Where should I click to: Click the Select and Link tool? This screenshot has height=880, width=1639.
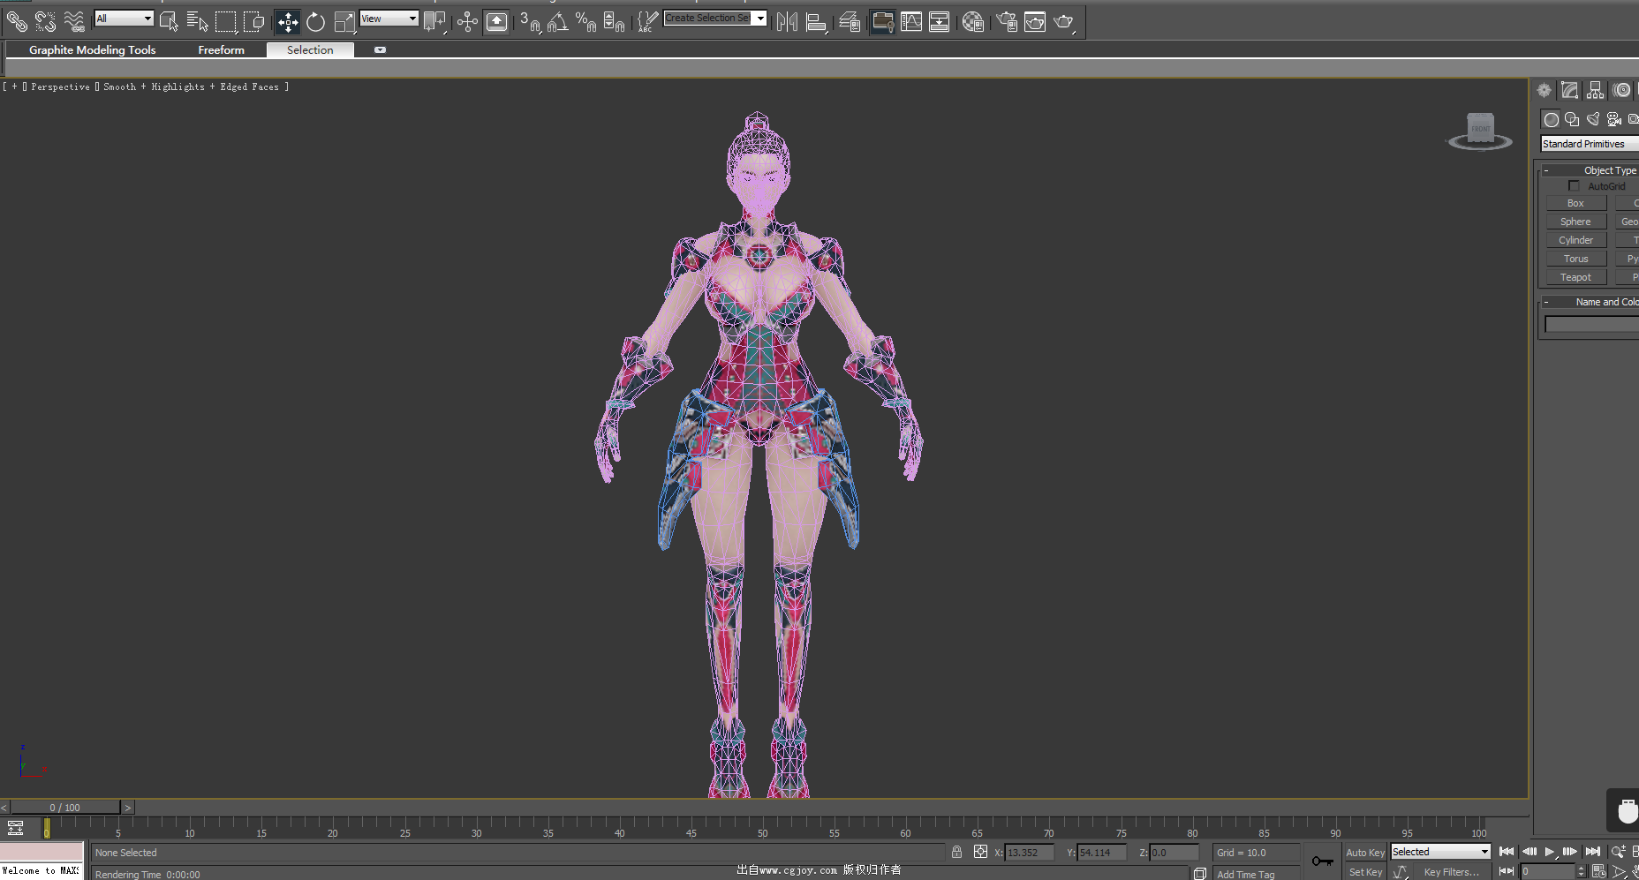coord(17,21)
